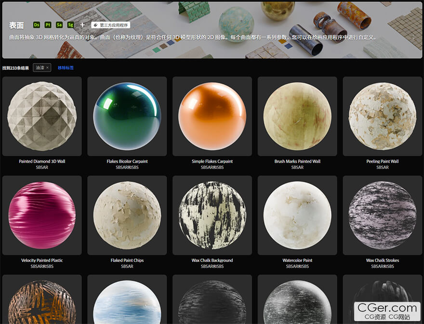This screenshot has height=324, width=424.
Task: Click the "Painted Diamond 3D Wall" title
Action: coord(42,161)
